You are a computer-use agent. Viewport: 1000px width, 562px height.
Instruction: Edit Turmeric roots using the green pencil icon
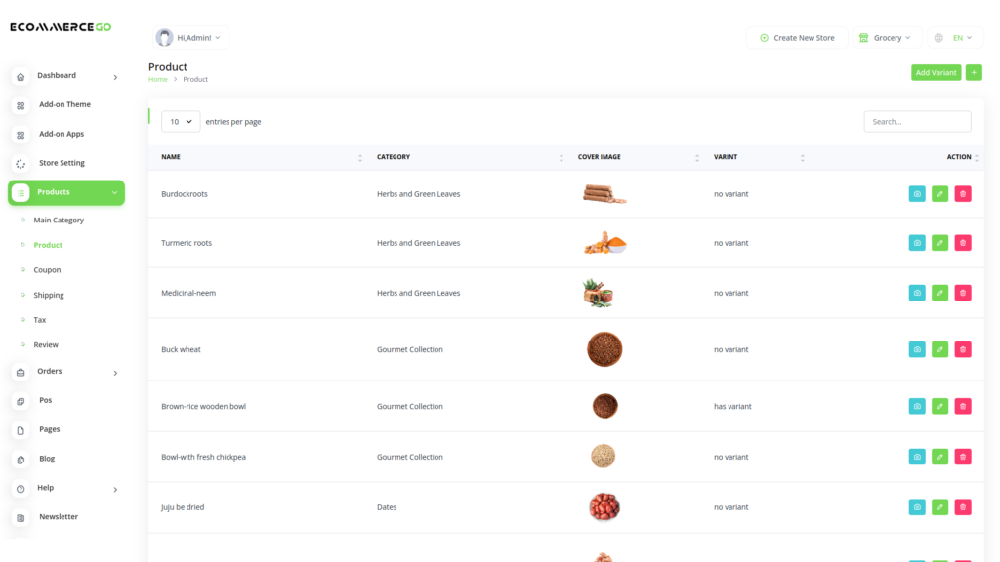[x=939, y=242]
